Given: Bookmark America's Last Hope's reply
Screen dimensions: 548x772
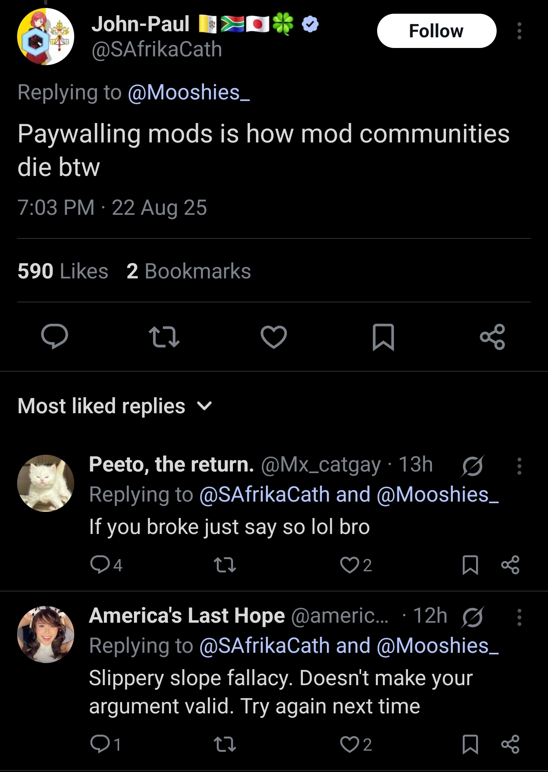Looking at the screenshot, I should 470,744.
